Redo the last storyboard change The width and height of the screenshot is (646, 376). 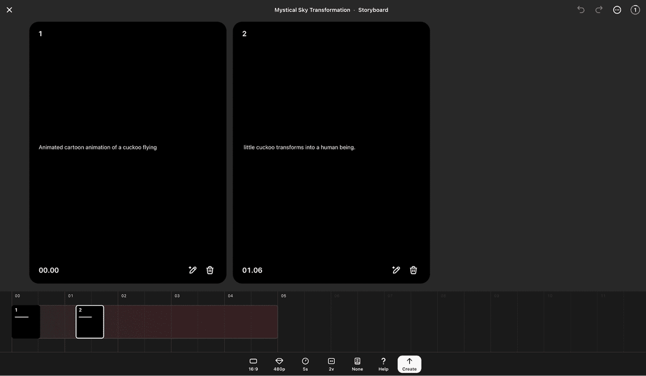click(x=599, y=10)
